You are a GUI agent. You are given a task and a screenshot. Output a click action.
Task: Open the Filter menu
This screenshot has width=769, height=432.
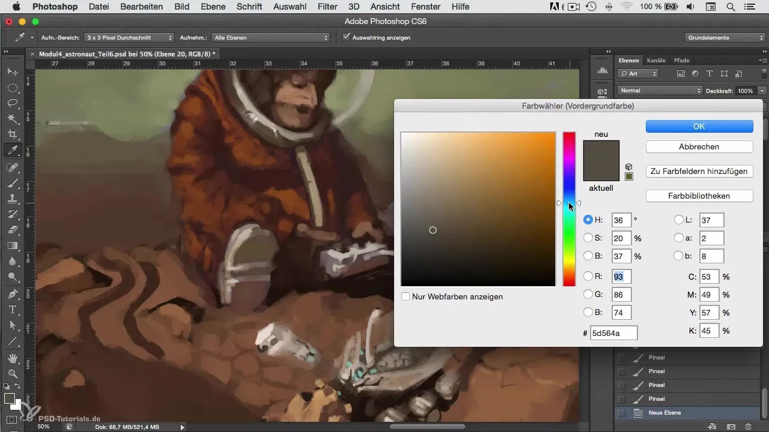[327, 7]
